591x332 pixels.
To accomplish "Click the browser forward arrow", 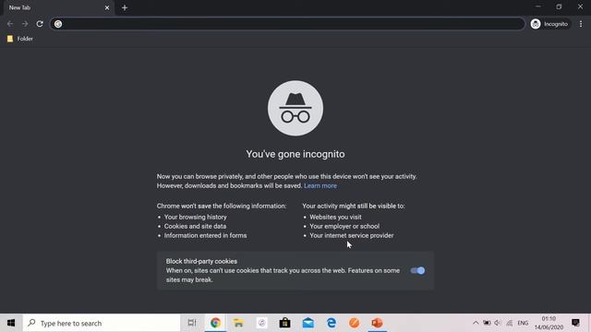I will (25, 24).
